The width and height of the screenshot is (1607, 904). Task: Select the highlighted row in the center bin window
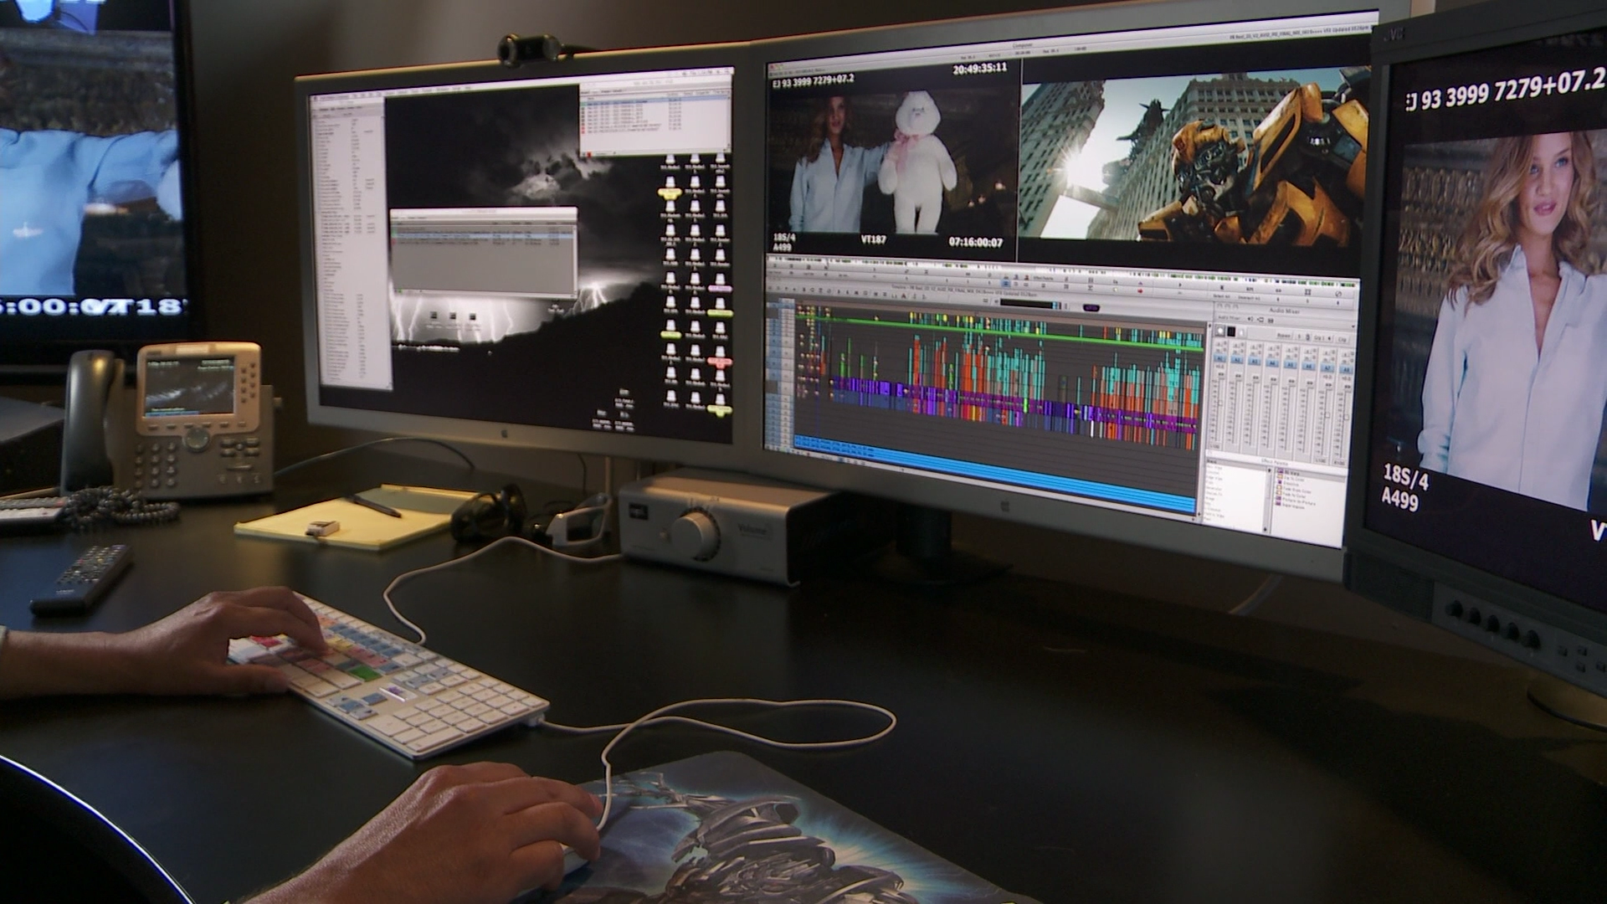(x=484, y=236)
